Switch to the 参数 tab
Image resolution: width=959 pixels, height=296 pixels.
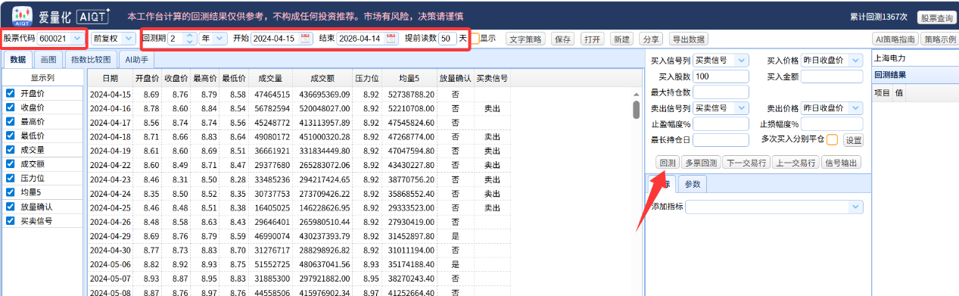point(693,184)
